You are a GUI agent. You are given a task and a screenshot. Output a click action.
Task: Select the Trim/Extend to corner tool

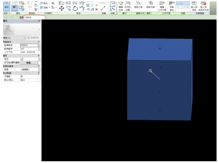click(82, 8)
